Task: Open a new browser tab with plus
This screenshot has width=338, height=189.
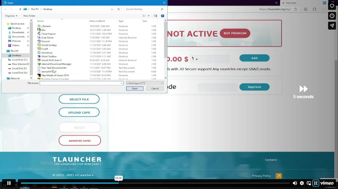Action: (276, 3)
